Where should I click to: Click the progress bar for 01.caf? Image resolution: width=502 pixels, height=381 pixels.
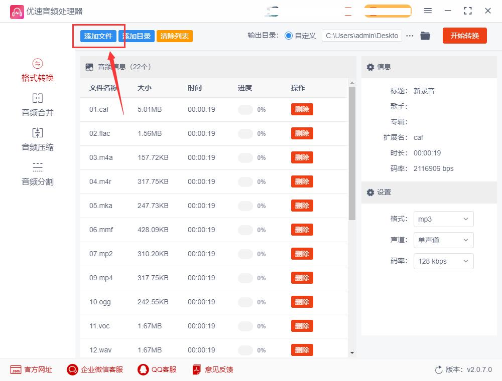coord(244,109)
